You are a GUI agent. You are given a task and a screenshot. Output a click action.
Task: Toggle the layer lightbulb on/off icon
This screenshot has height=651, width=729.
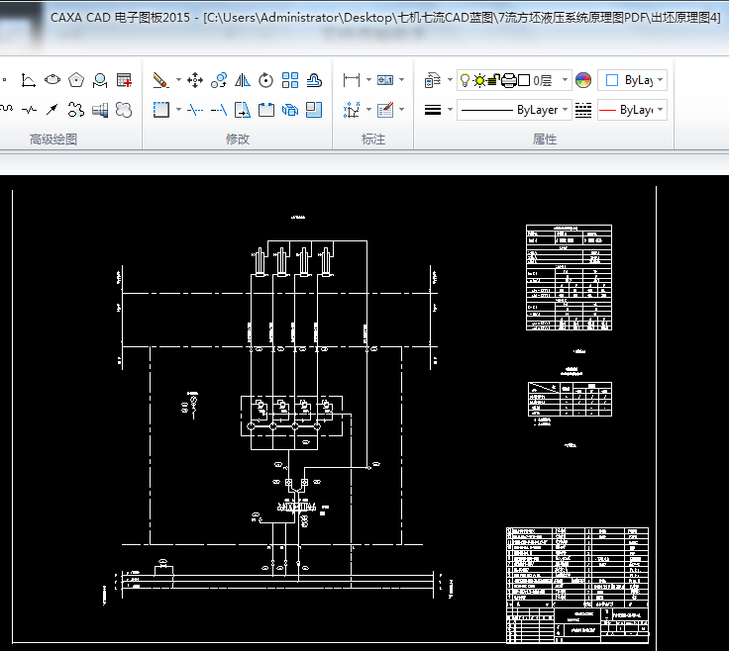pyautogui.click(x=465, y=80)
